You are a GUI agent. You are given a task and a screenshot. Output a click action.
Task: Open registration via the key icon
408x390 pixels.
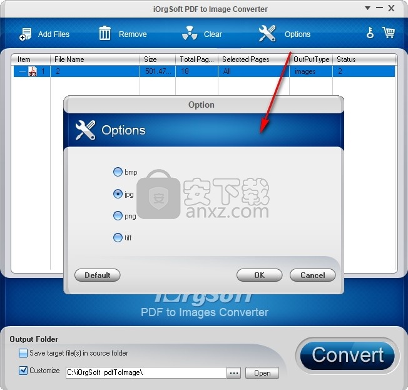click(x=370, y=33)
